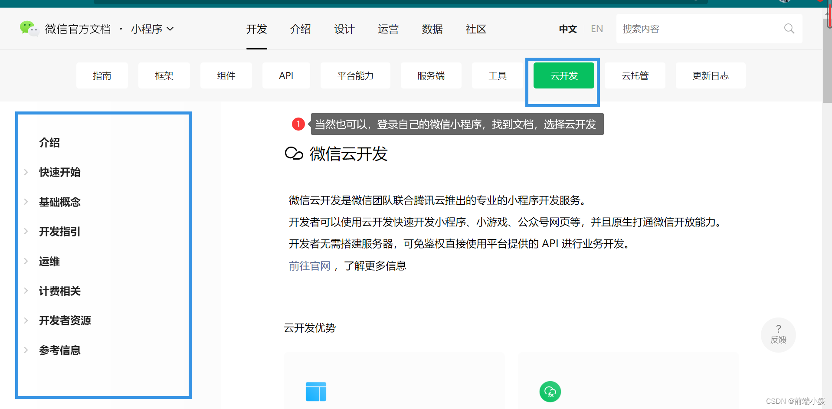Image resolution: width=832 pixels, height=409 pixels.
Task: Click the search magnifier icon
Action: (x=789, y=29)
